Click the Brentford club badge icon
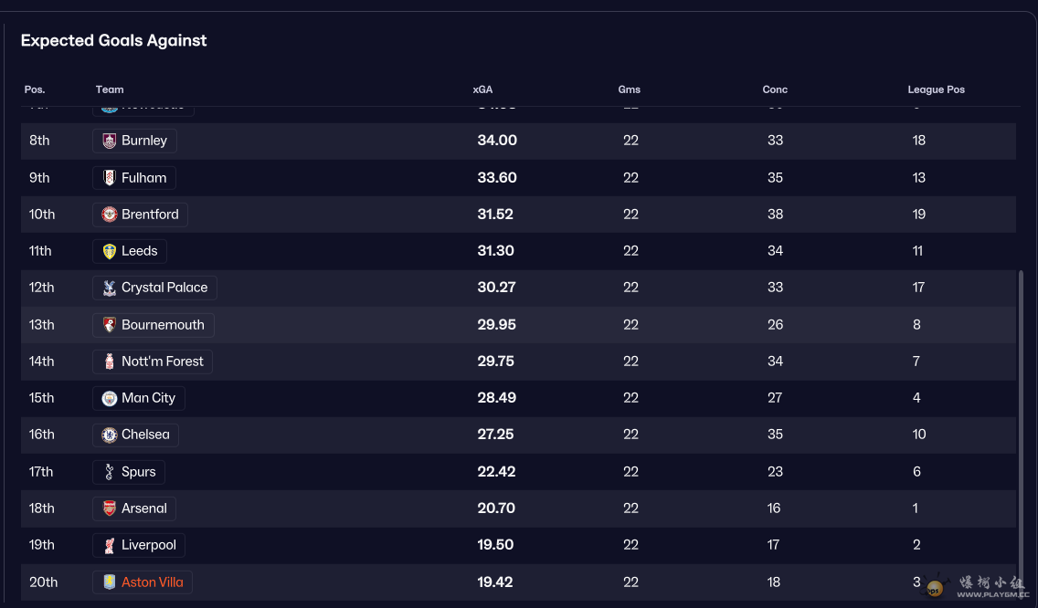The height and width of the screenshot is (608, 1038). pyautogui.click(x=110, y=215)
